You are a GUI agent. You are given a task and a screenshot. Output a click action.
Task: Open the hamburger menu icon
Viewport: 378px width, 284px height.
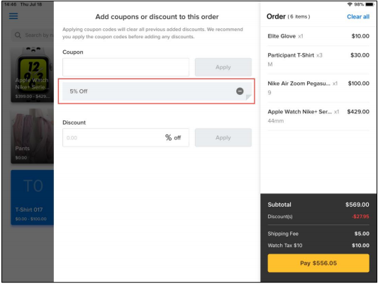13,16
